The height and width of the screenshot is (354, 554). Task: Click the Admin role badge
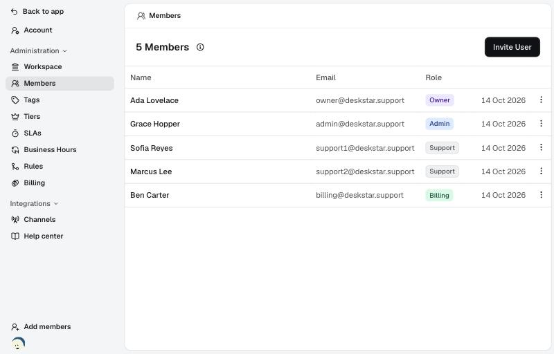439,124
